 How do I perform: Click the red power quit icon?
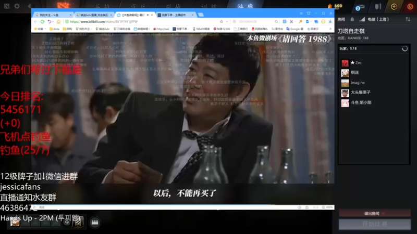pyautogui.click(x=410, y=7)
